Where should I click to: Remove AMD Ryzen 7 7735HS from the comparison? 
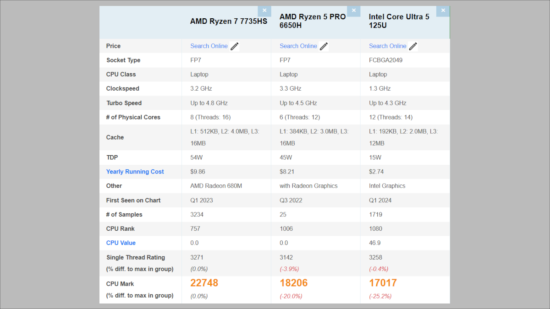coord(264,10)
